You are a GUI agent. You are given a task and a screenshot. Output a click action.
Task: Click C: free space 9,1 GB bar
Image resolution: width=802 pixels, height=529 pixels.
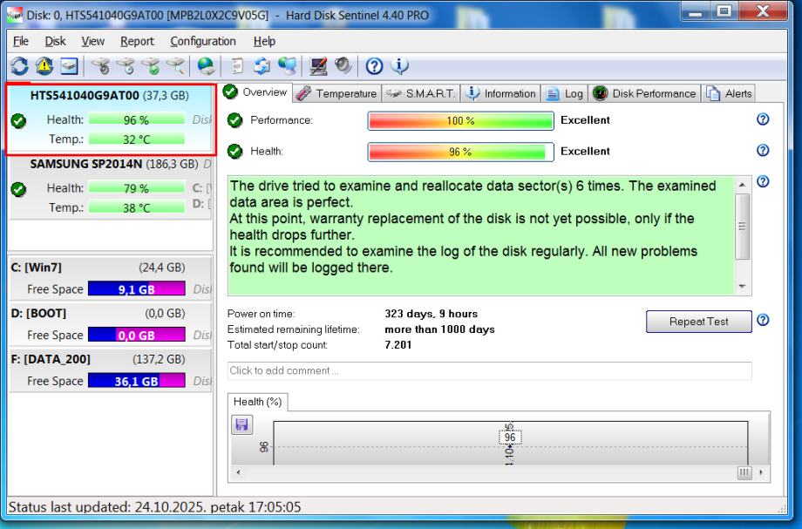pos(137,288)
